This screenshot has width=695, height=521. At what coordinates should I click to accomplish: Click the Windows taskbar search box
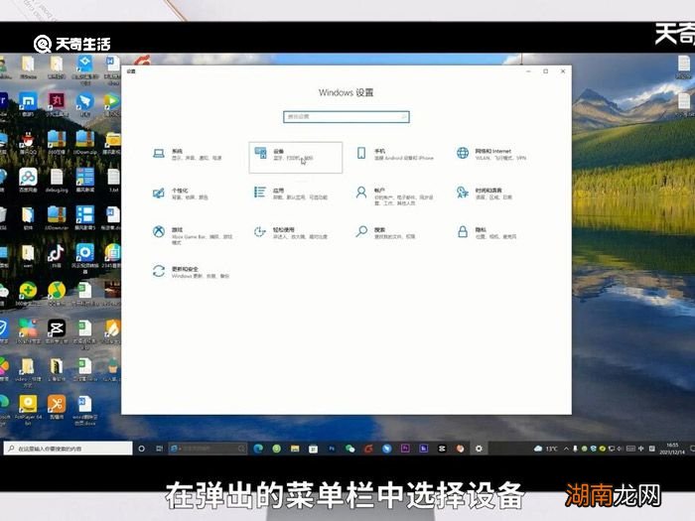[68, 449]
